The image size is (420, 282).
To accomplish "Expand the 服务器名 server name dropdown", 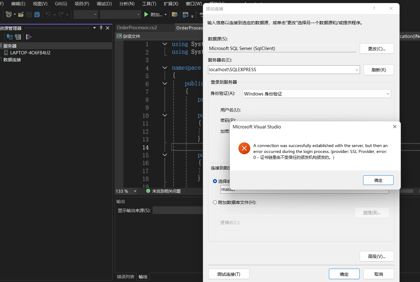I will (x=357, y=70).
